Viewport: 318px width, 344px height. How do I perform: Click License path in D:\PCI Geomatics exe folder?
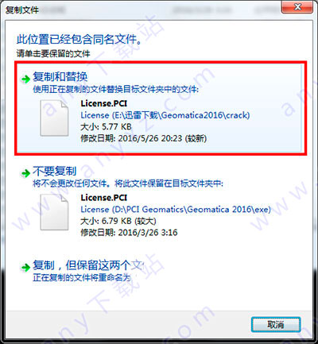[x=176, y=210]
